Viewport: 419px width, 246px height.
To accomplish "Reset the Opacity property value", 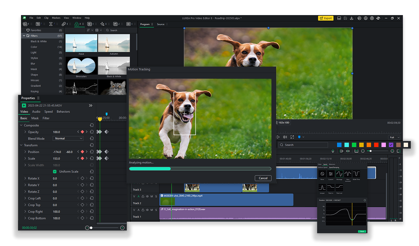I will 92,132.
